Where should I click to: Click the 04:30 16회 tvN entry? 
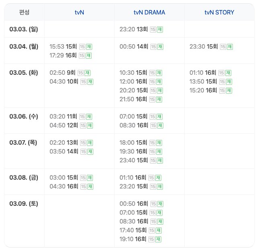[x=71, y=186]
